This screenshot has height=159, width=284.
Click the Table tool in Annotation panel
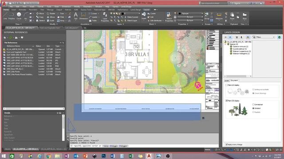(x=93, y=21)
